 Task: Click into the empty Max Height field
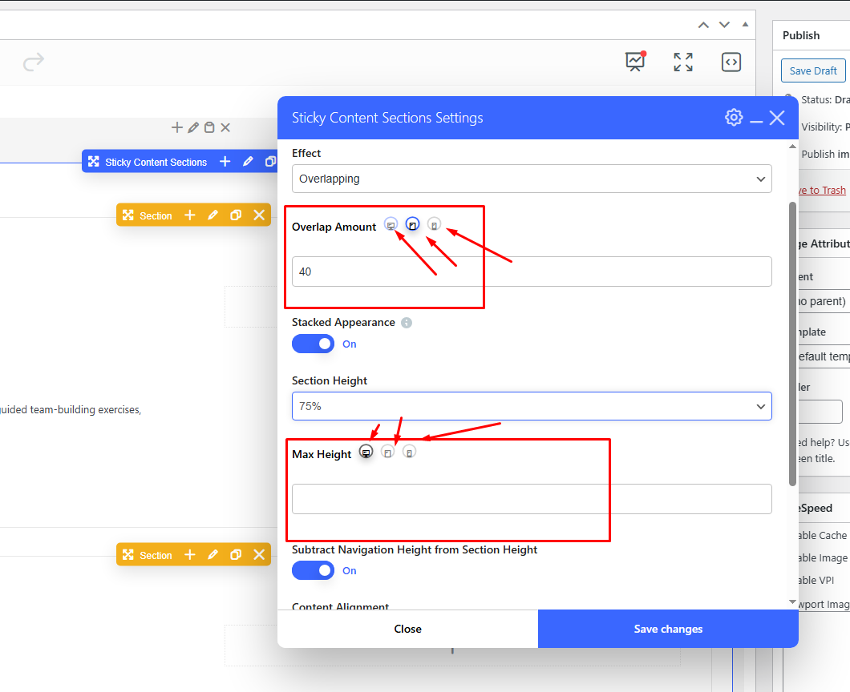click(x=531, y=499)
